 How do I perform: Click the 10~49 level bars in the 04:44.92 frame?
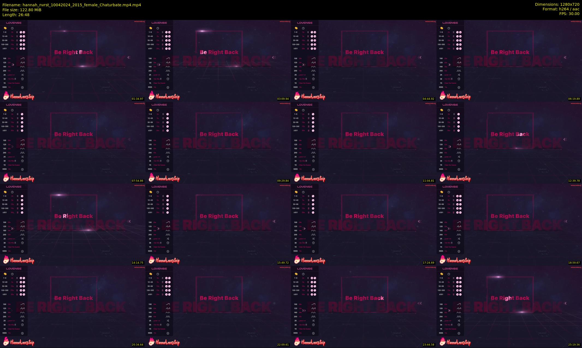[x=308, y=36]
